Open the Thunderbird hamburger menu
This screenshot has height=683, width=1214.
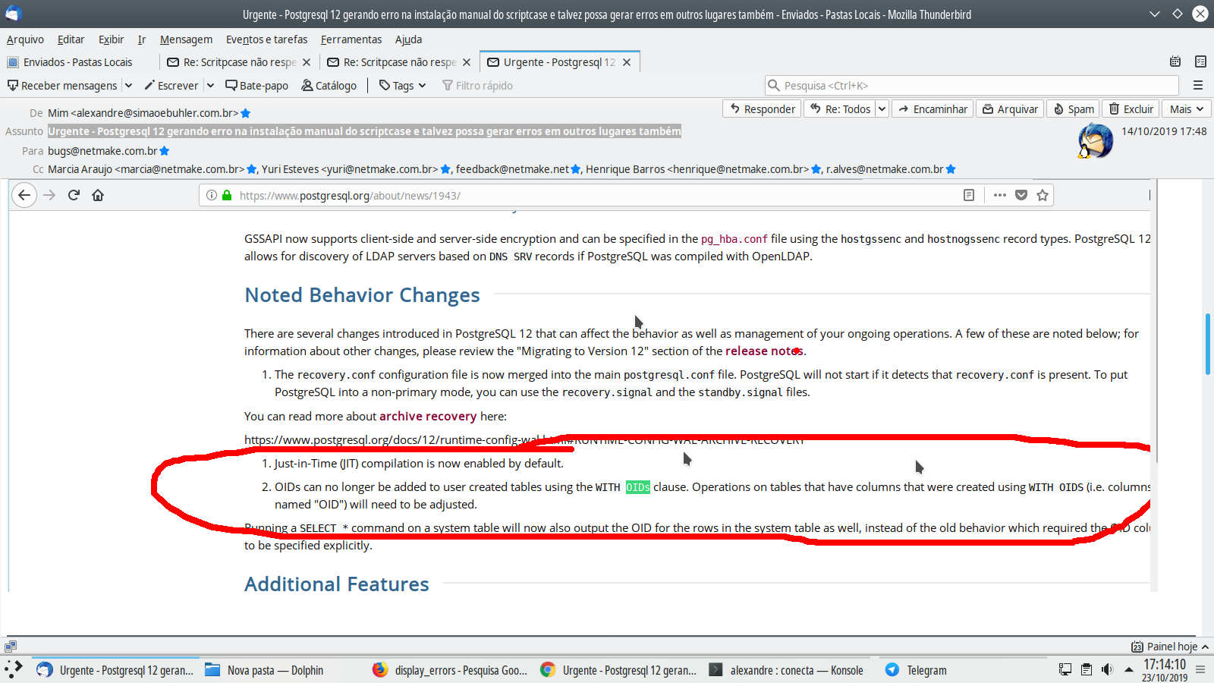pyautogui.click(x=1198, y=86)
